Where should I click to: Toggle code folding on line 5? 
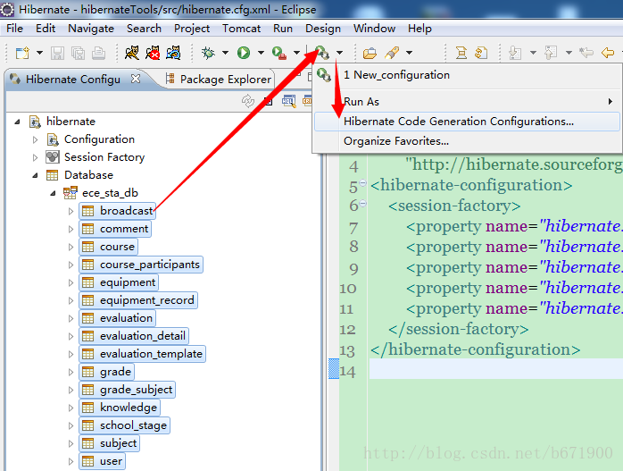(x=362, y=182)
